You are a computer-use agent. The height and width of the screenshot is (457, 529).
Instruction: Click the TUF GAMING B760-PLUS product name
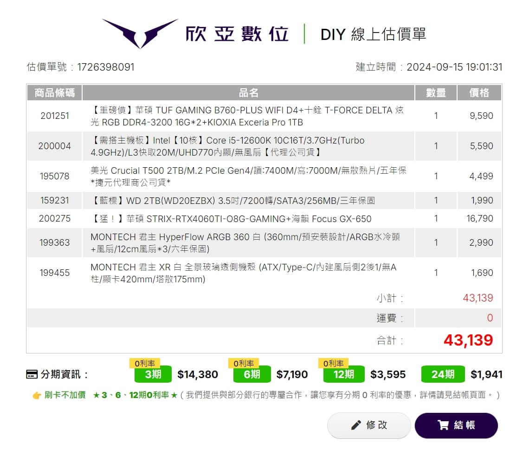pyautogui.click(x=247, y=116)
